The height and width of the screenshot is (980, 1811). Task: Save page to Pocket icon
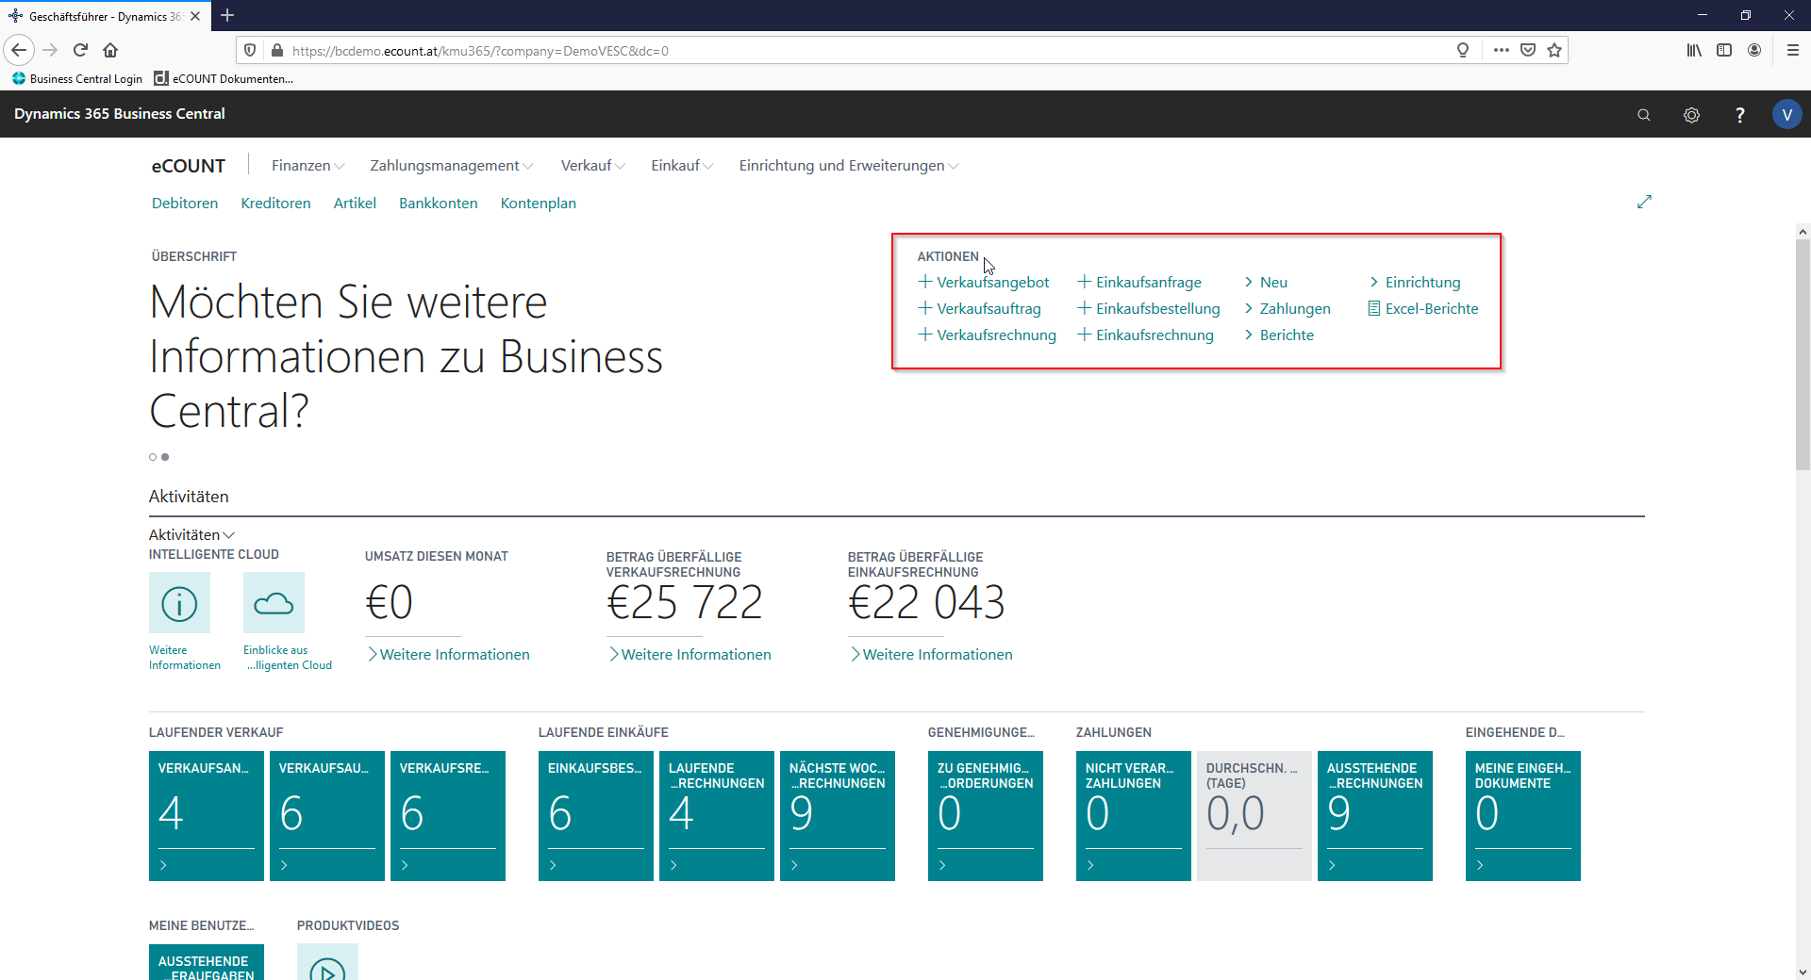coord(1528,50)
